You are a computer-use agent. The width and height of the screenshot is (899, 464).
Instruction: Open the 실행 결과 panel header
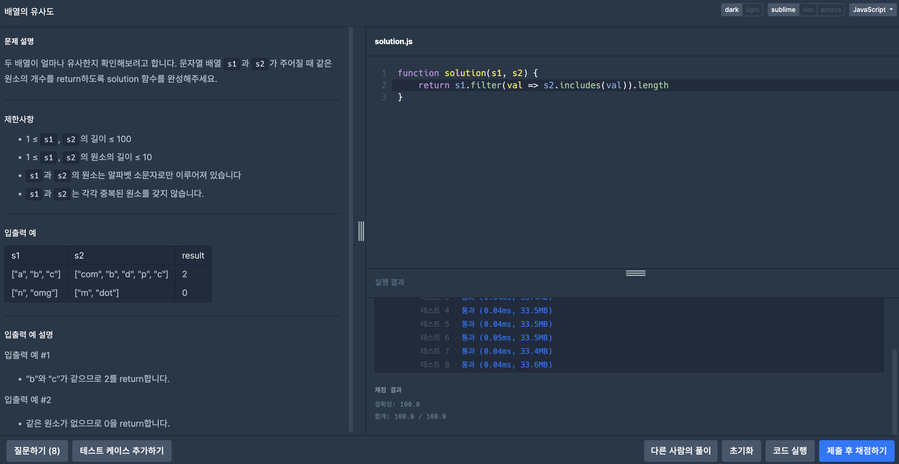(x=389, y=282)
